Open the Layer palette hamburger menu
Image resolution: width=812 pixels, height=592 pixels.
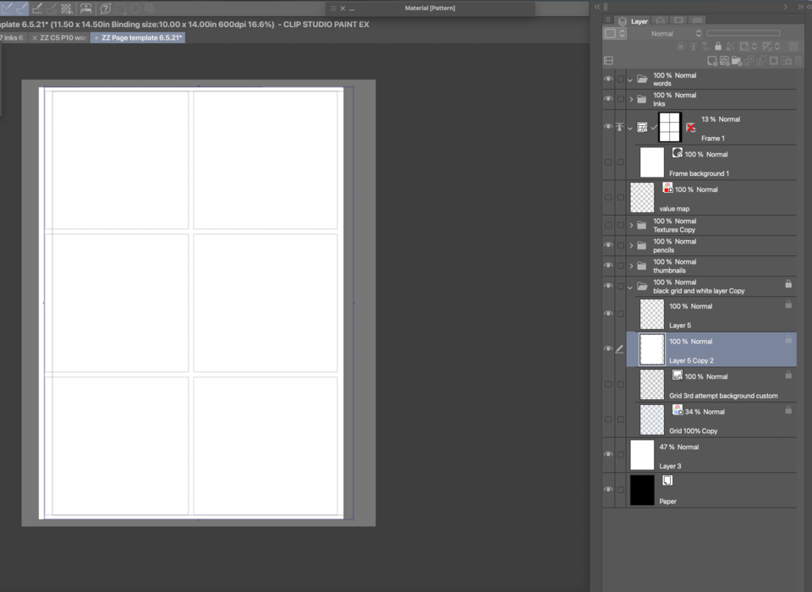coord(608,20)
